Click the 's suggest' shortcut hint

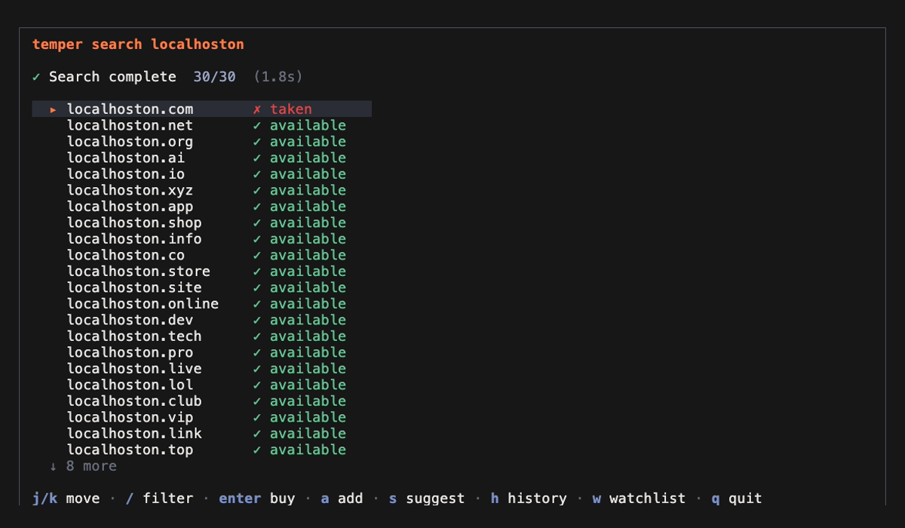427,499
